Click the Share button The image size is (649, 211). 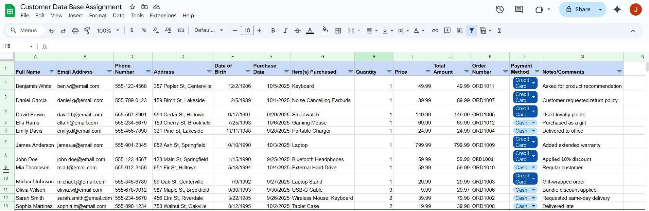point(577,9)
